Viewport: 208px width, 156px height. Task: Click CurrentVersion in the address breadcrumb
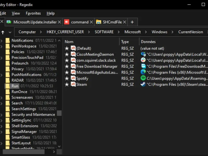tap(191, 32)
